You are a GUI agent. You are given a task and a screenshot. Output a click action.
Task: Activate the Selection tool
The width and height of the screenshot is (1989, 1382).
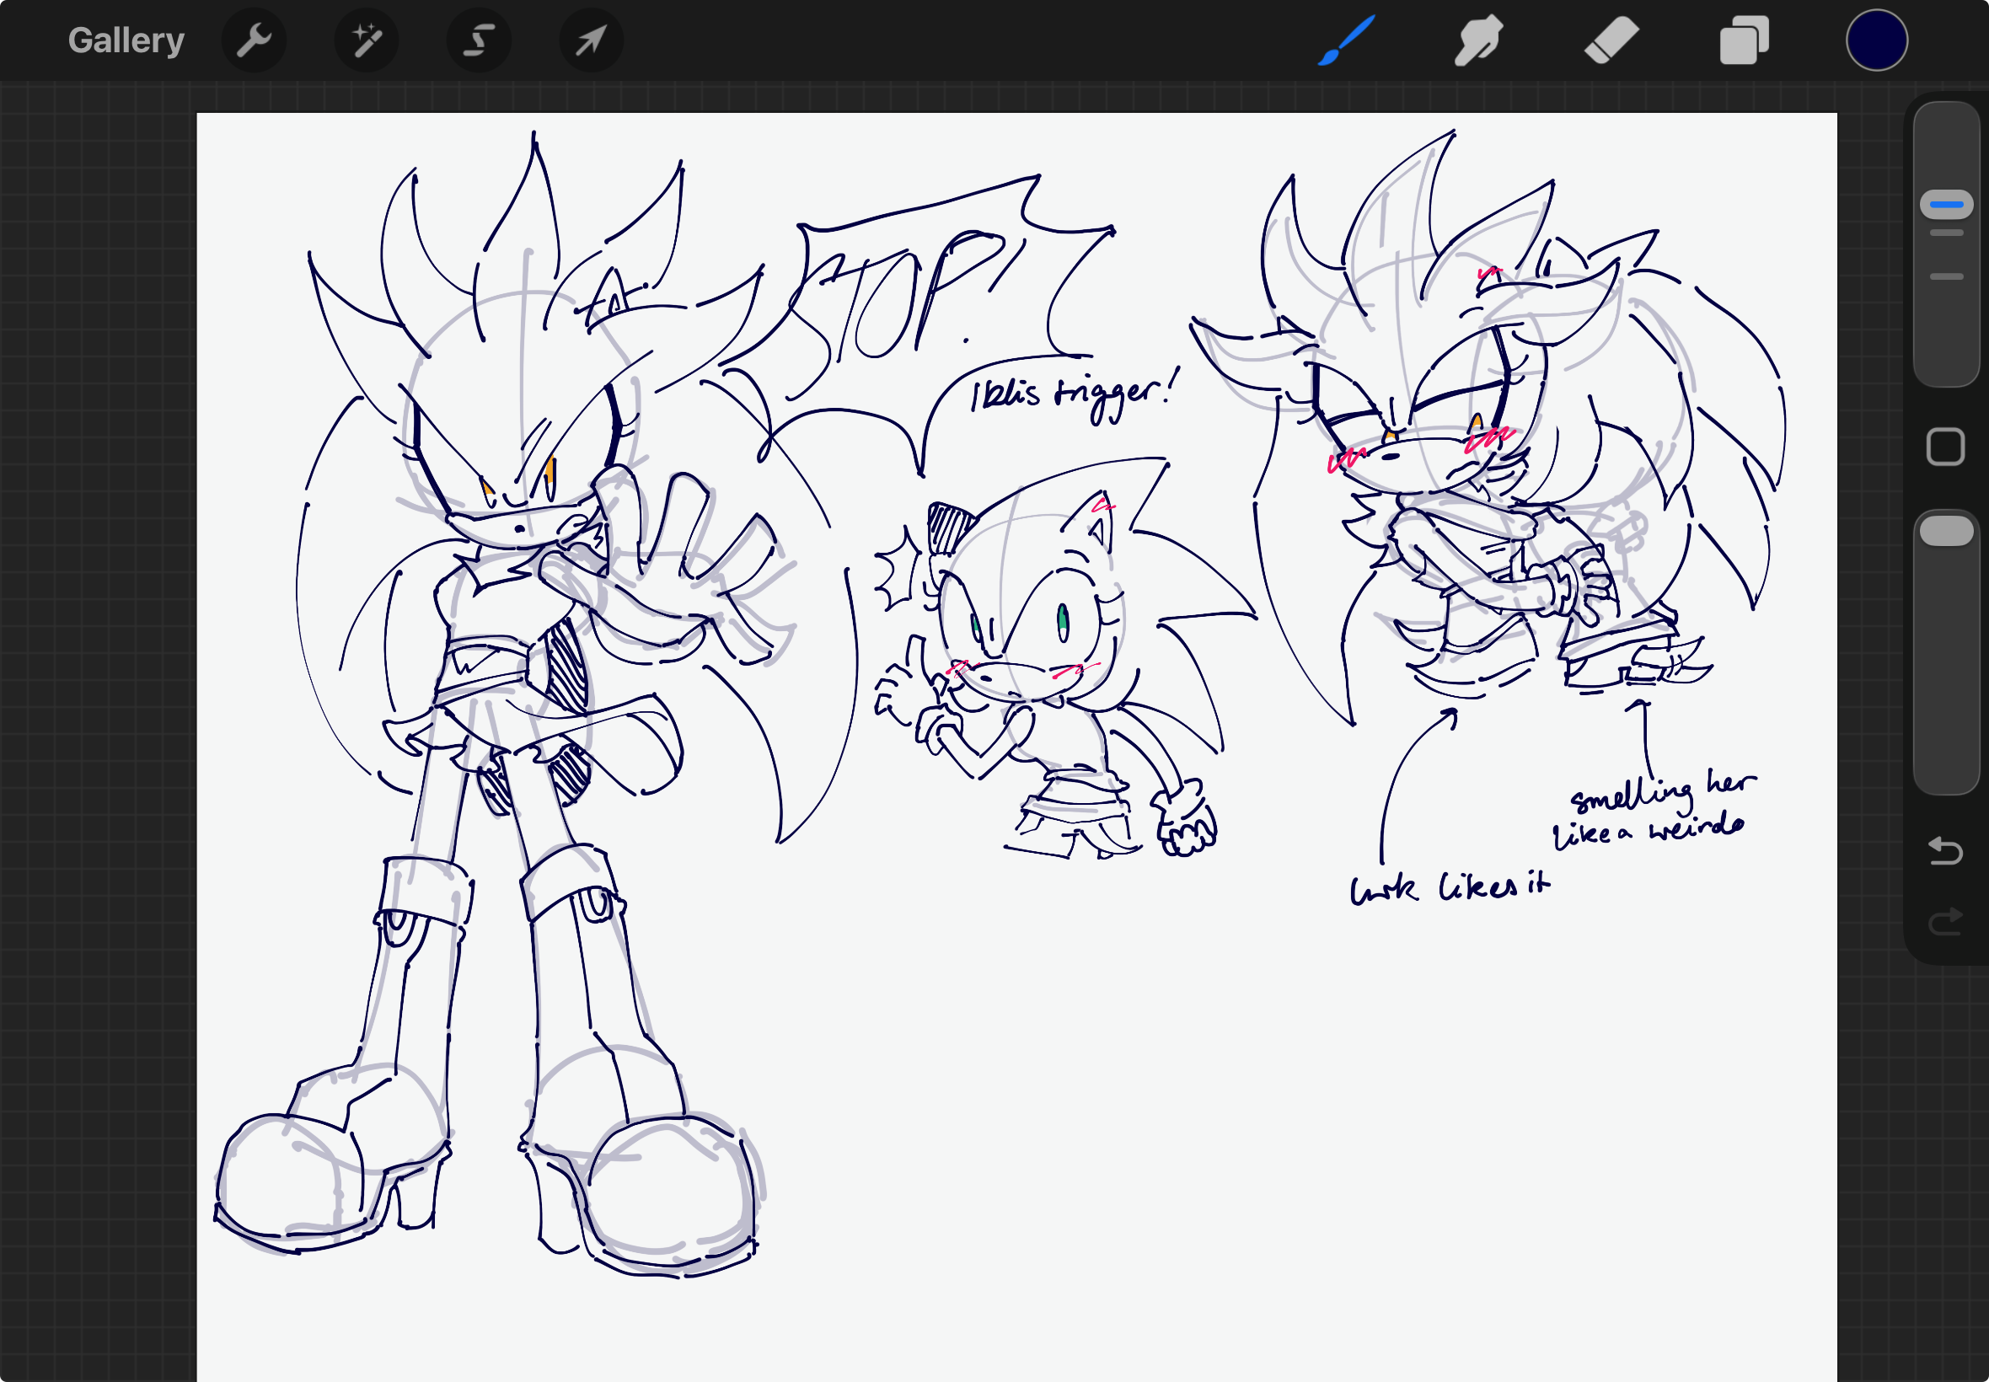tap(479, 40)
